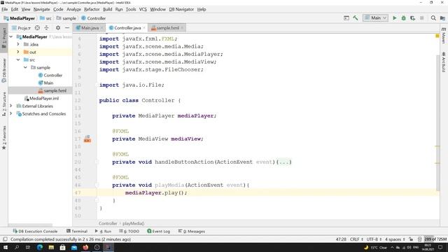Click the locate/scroll-from-source target icon

37,28
